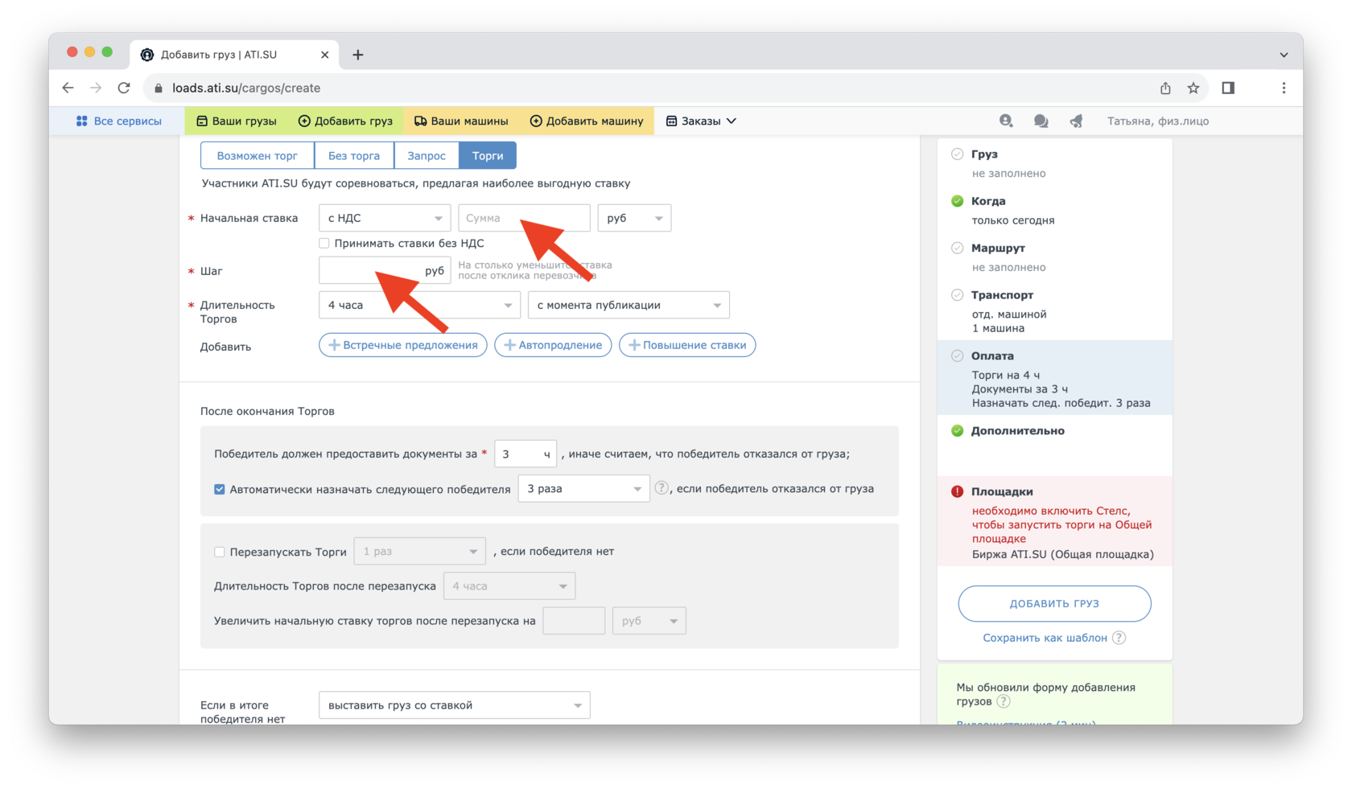This screenshot has height=789, width=1352.
Task: Open the '3 раза' dropdown
Action: 583,488
